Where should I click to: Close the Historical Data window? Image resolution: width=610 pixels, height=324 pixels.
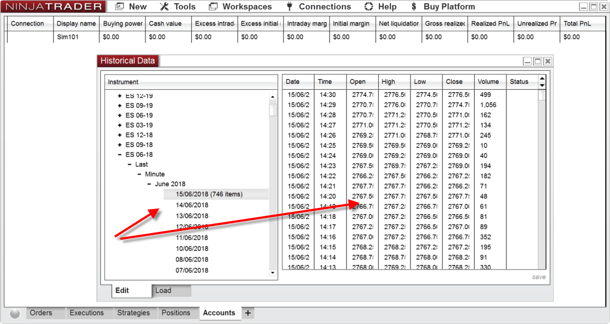coord(548,61)
